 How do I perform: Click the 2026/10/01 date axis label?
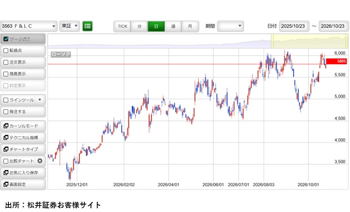point(308,185)
